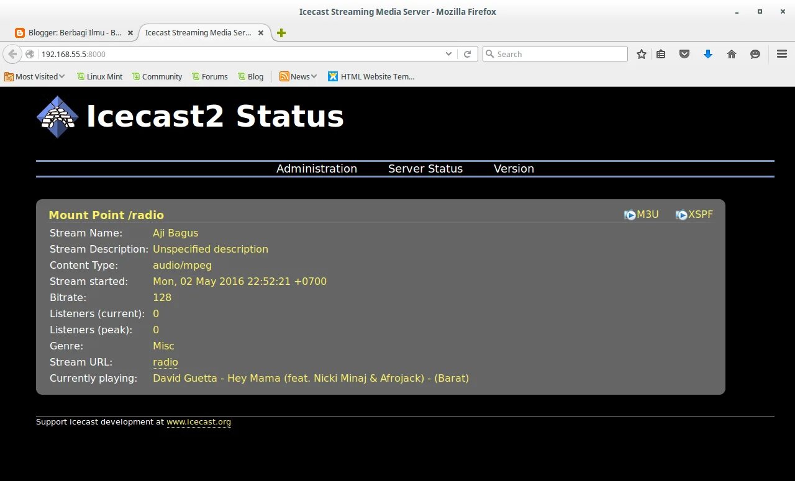Click the genre value Misc
This screenshot has height=481, width=795.
[x=164, y=346]
